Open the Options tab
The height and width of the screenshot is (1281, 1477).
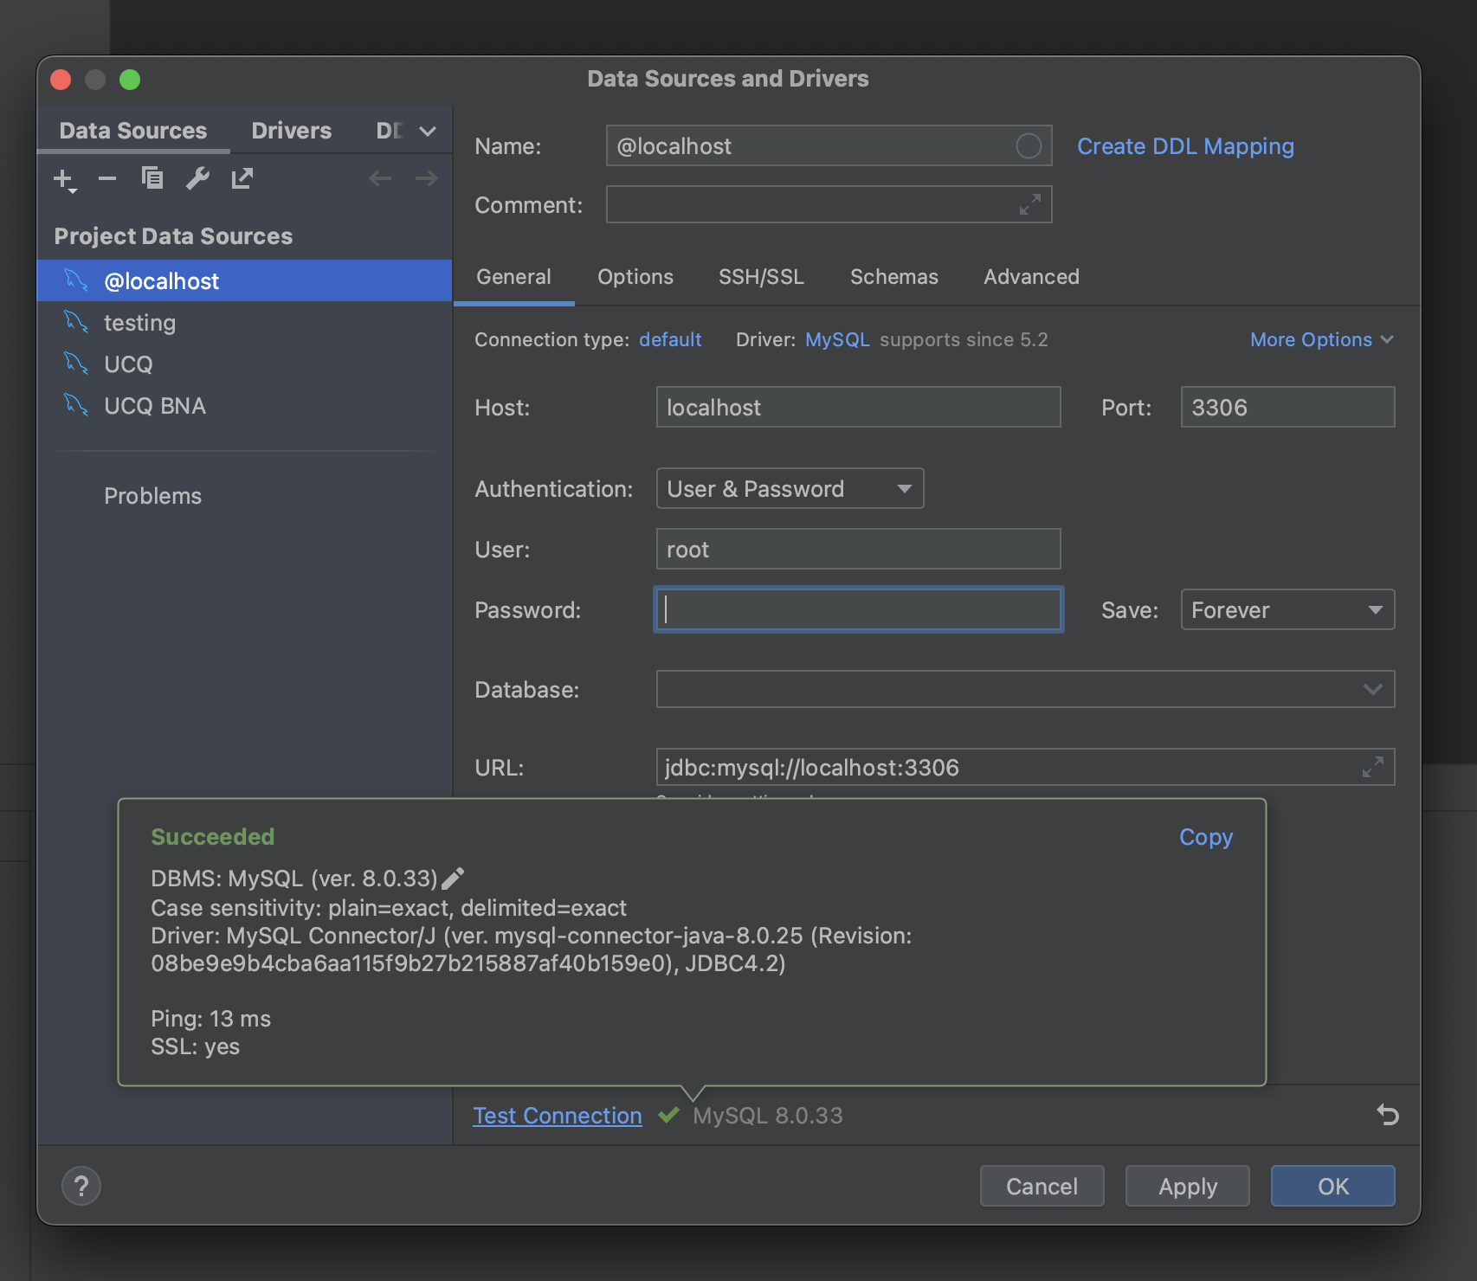pyautogui.click(x=635, y=277)
